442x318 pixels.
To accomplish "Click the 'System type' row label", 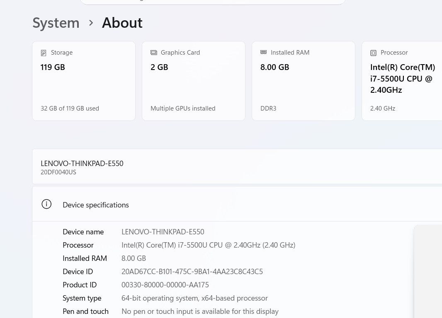I will coord(82,298).
